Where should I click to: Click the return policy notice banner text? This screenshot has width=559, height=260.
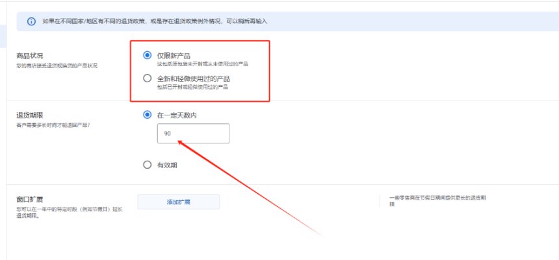click(155, 21)
